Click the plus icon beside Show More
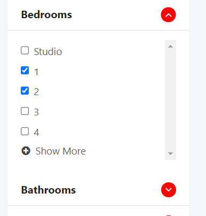The image size is (206, 216). pos(26,151)
